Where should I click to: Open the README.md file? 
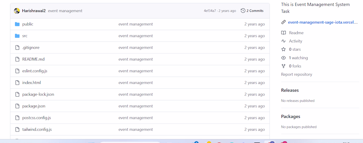(x=33, y=59)
